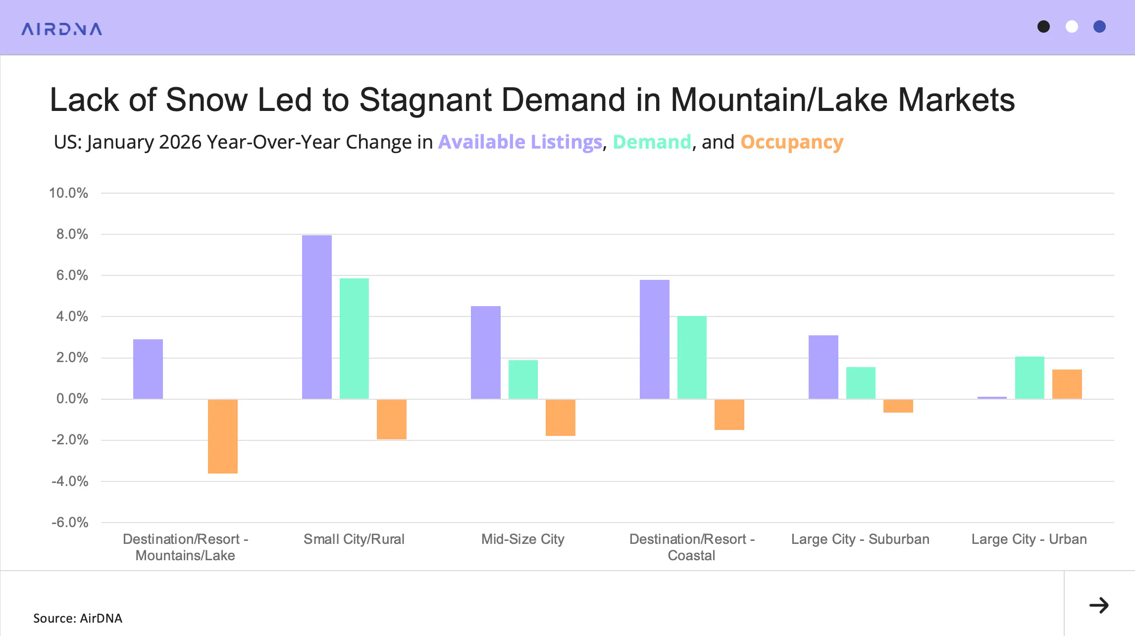Click 'Small City/Rural' axis label
This screenshot has width=1135, height=636.
pos(354,539)
